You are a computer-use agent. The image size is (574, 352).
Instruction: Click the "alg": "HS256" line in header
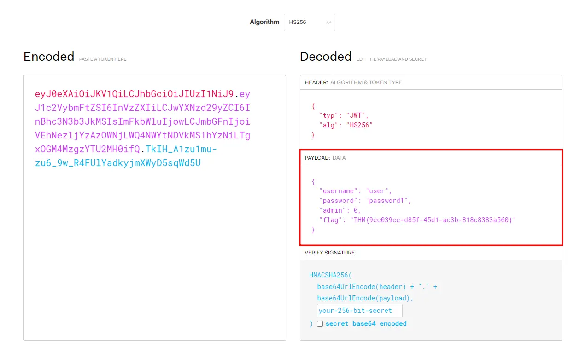point(346,125)
